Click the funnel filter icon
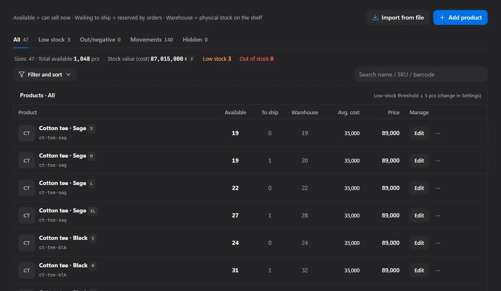The width and height of the screenshot is (501, 291). coord(22,74)
